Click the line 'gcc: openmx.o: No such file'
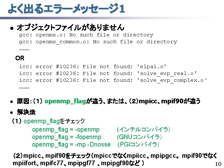The width and height of the screenshot is (224, 168). tap(86, 35)
